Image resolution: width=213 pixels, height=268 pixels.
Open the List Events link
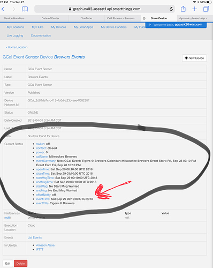tap(35, 237)
